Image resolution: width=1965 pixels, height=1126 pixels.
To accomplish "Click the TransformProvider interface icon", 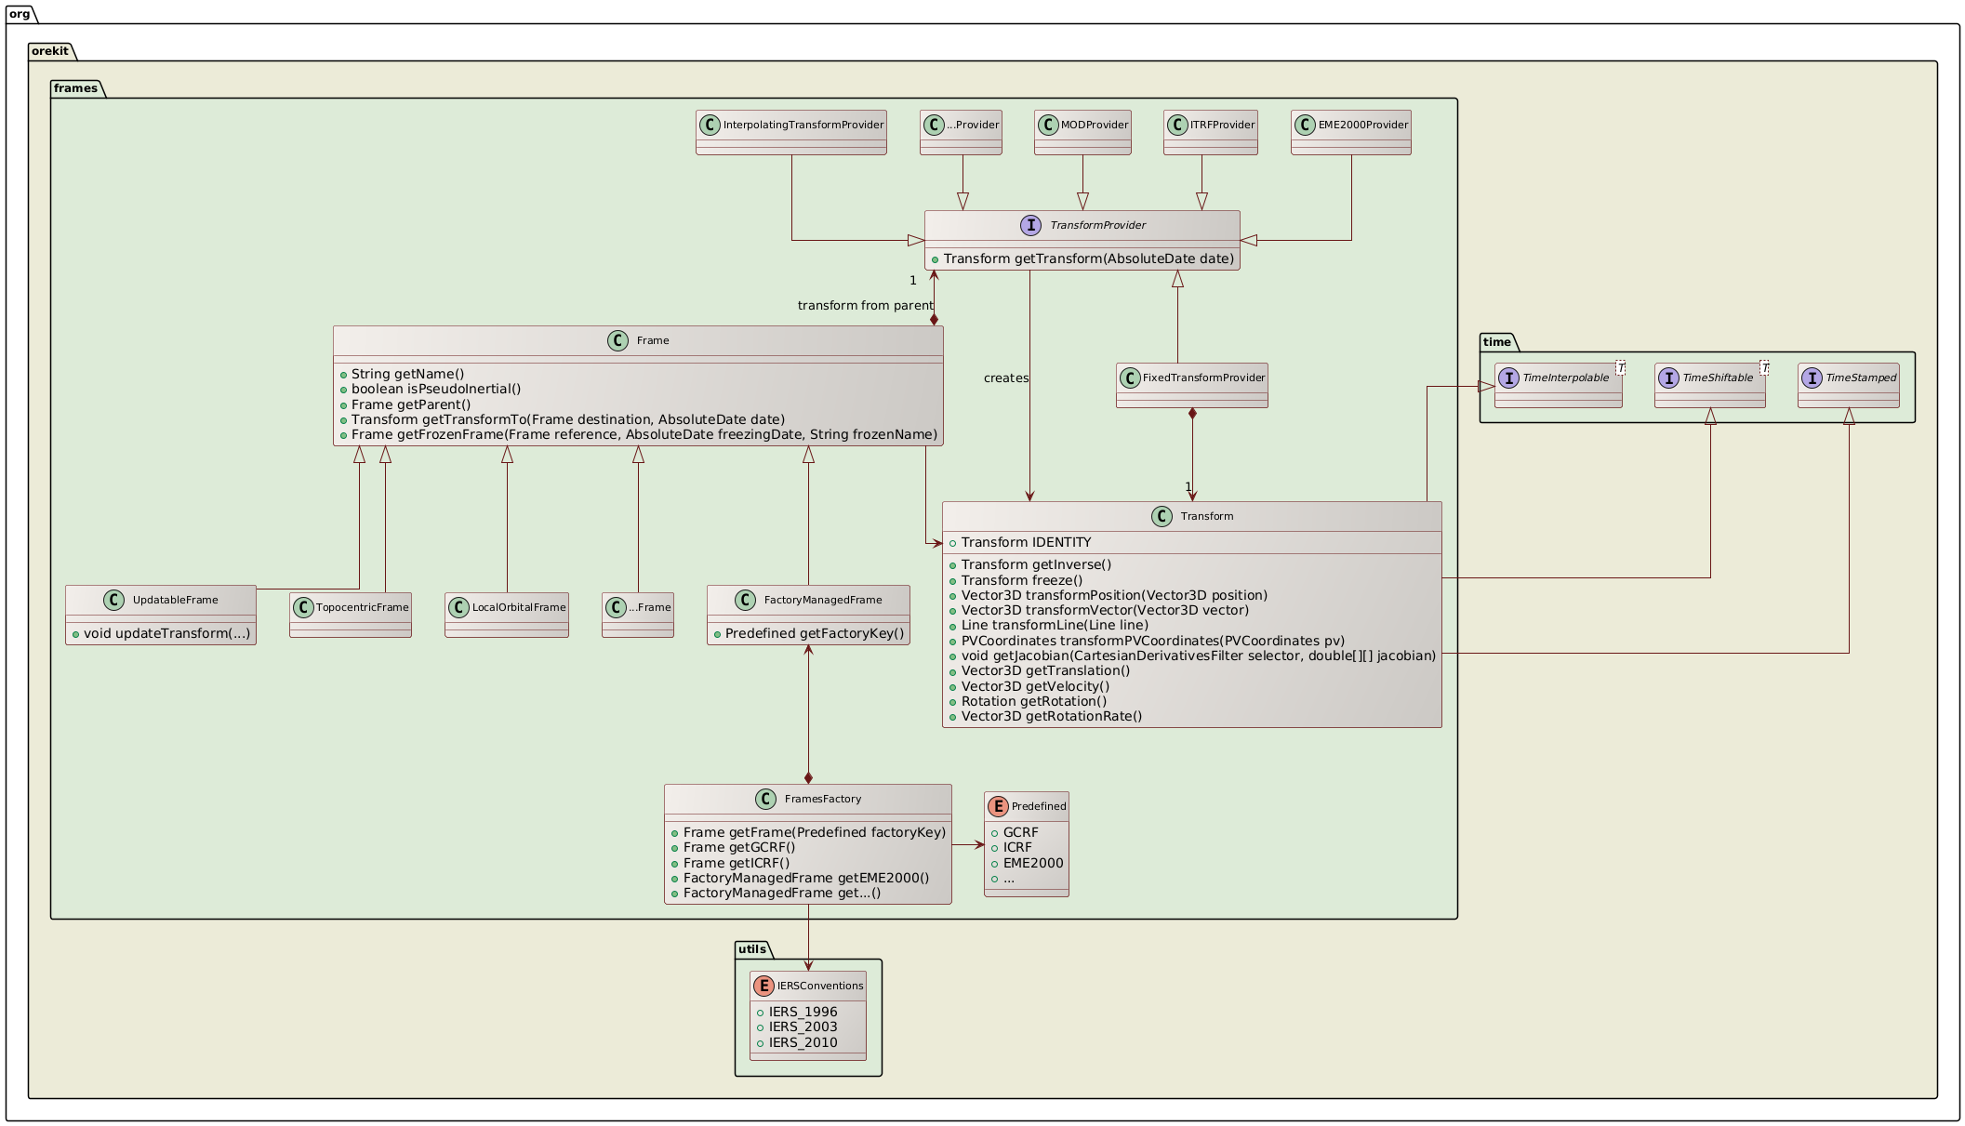I will pos(1031,225).
